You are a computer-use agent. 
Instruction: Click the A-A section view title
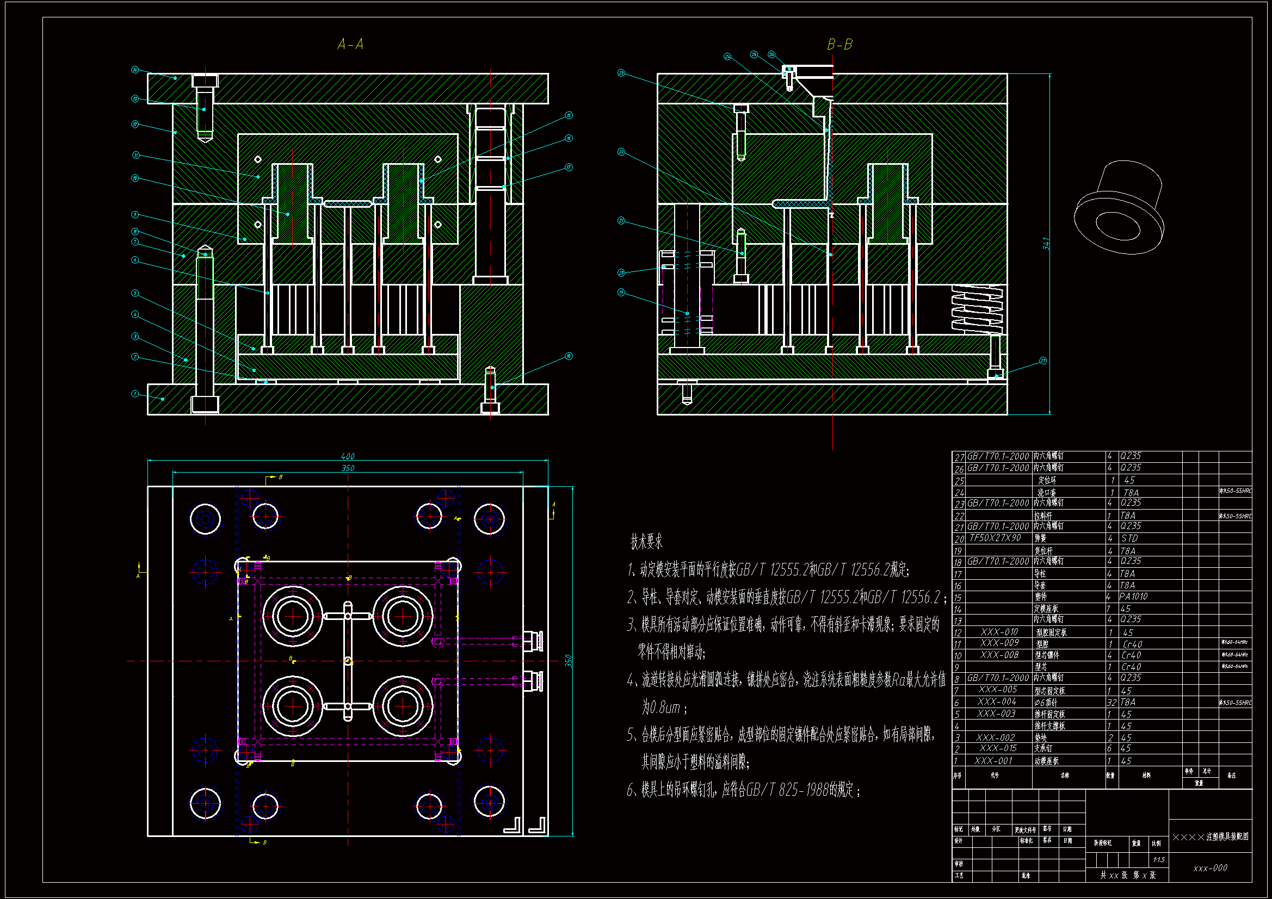point(350,44)
